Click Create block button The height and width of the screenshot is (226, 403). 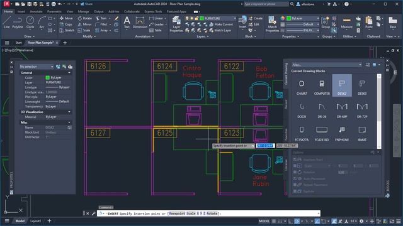click(x=256, y=18)
